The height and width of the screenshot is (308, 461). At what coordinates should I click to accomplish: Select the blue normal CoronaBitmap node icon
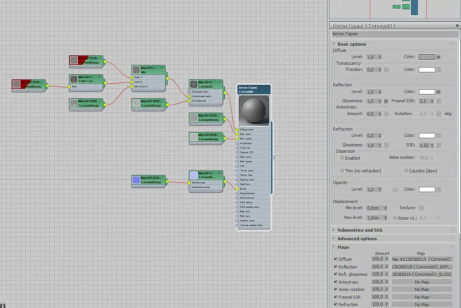(137, 180)
